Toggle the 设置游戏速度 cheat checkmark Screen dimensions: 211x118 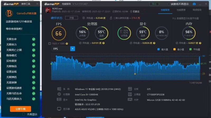tap(34, 88)
